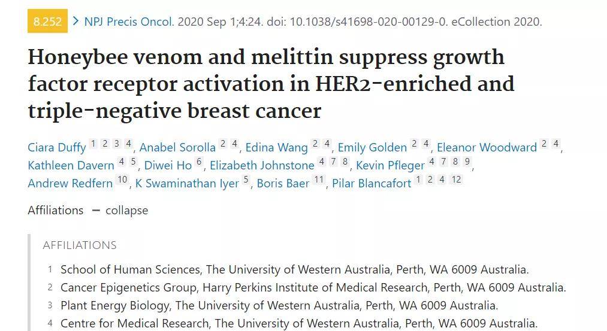Click author Kathleen Davern

pos(71,165)
